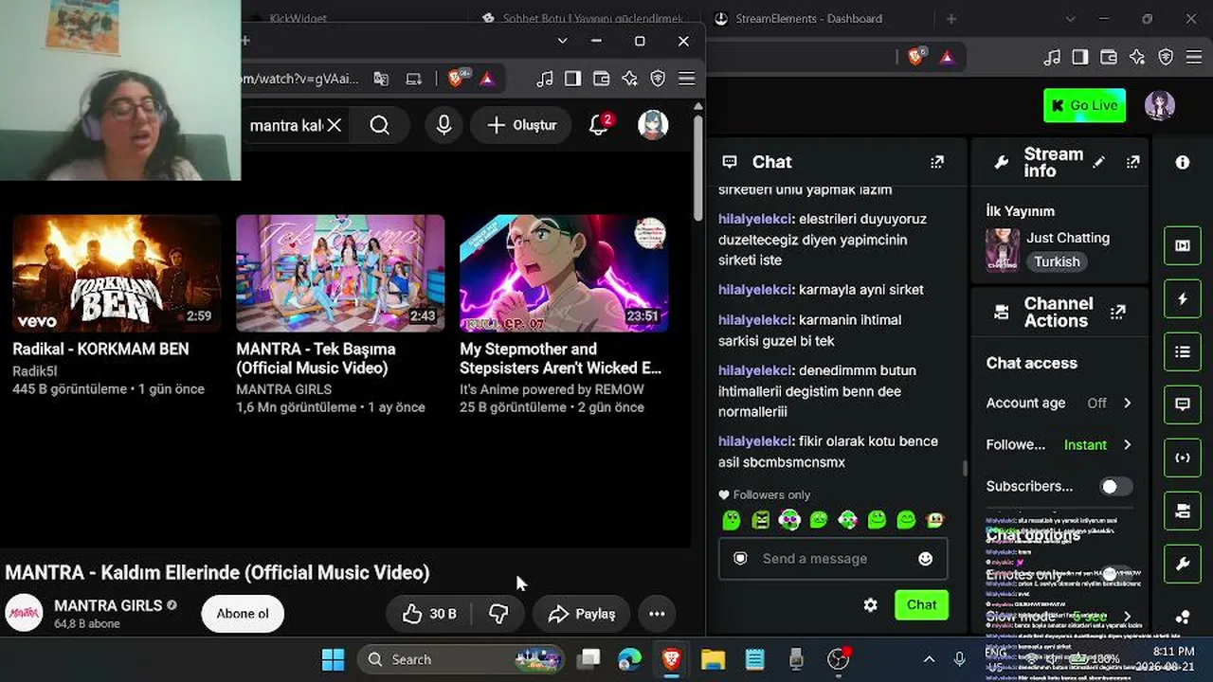
Task: Open the list icon in the StreamElements sidebar
Action: click(1183, 352)
